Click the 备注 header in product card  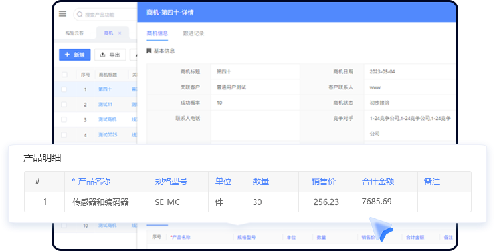pos(432,182)
